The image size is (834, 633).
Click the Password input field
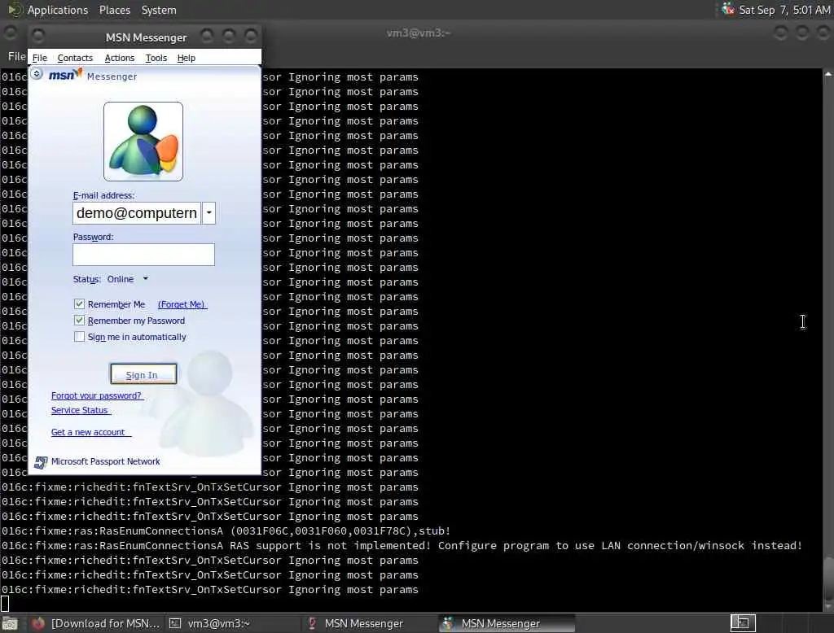[143, 255]
